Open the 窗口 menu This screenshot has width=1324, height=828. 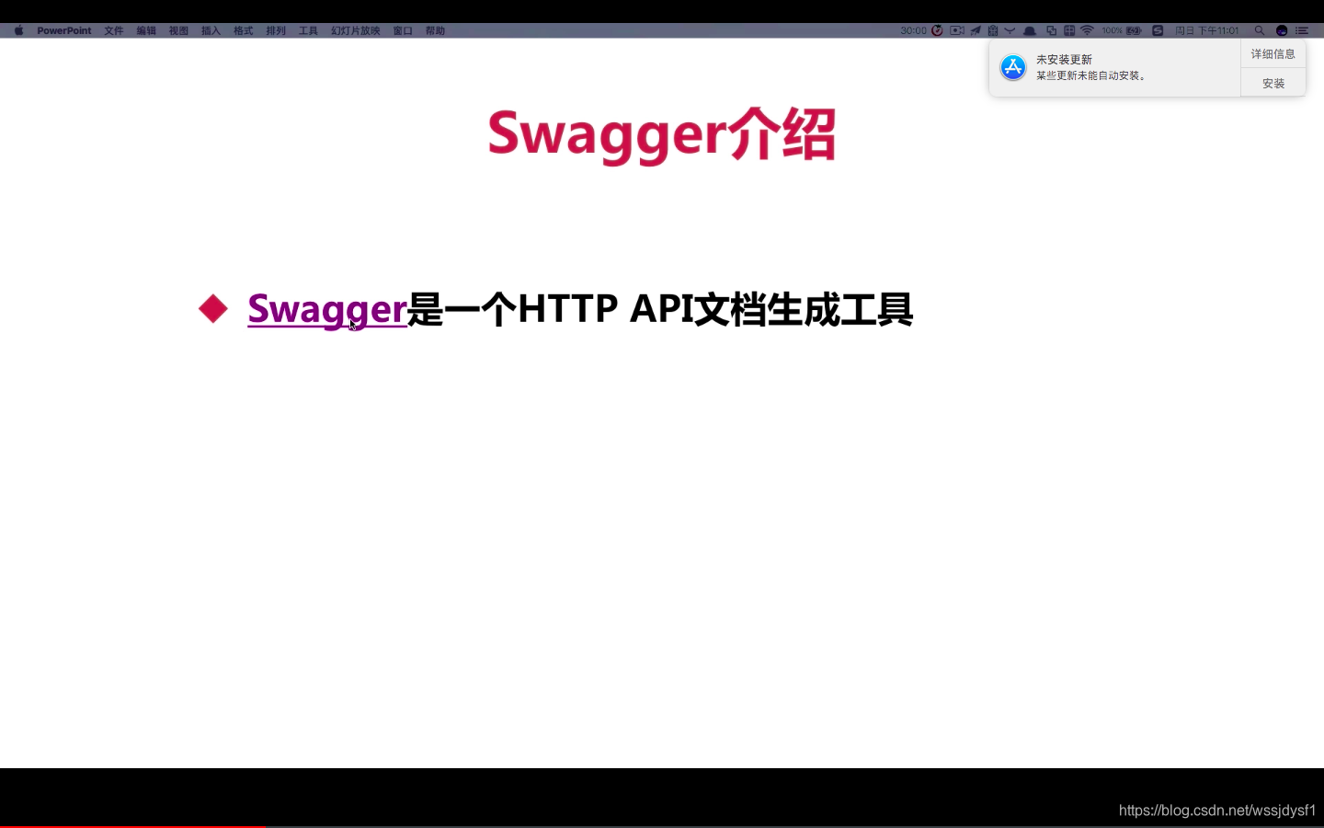pyautogui.click(x=403, y=30)
